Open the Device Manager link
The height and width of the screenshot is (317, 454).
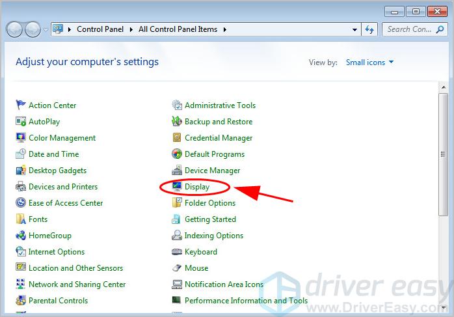click(x=212, y=171)
